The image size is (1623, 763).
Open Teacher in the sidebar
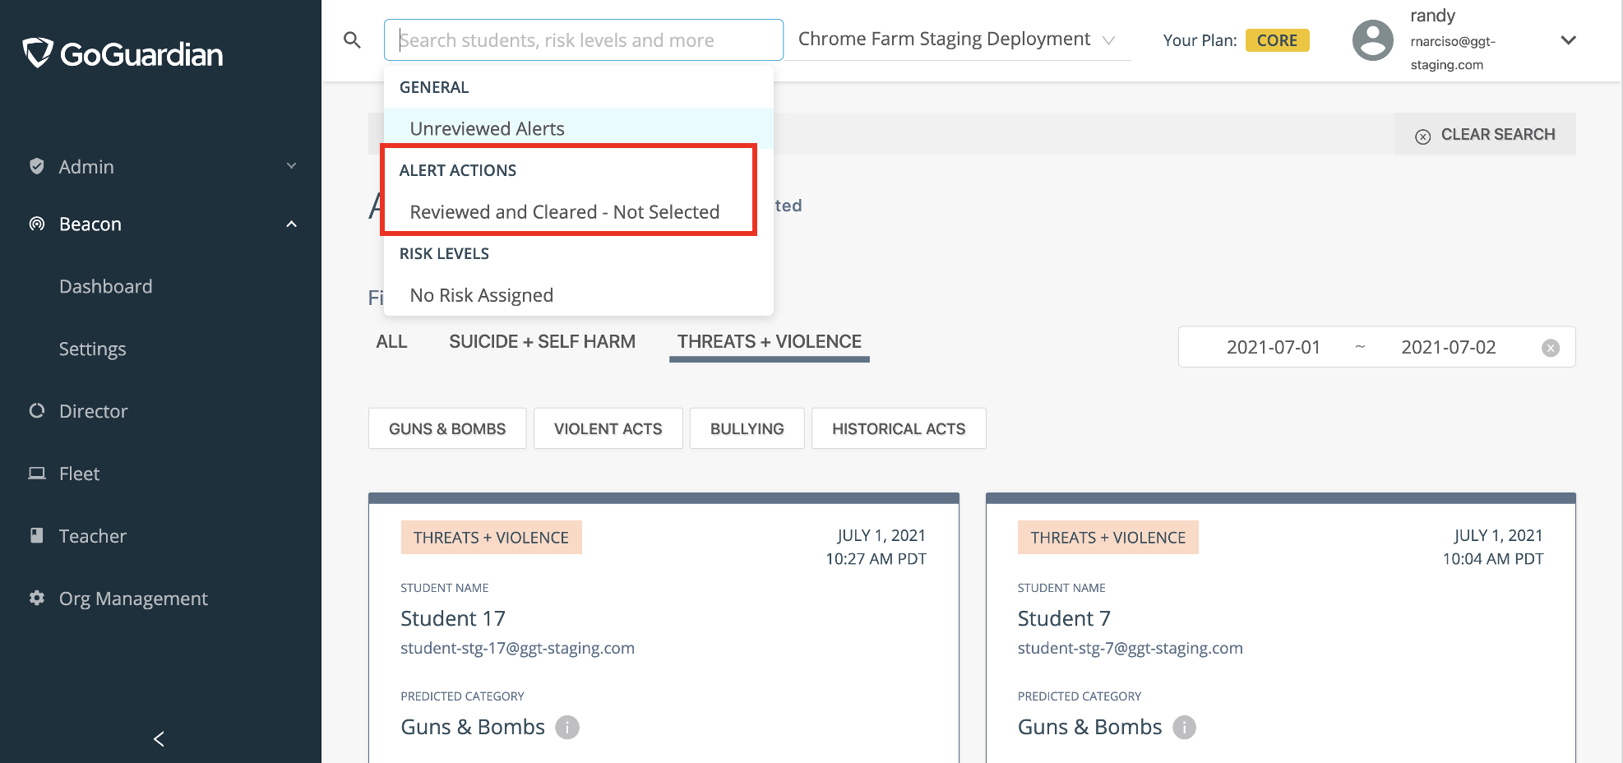click(x=93, y=535)
